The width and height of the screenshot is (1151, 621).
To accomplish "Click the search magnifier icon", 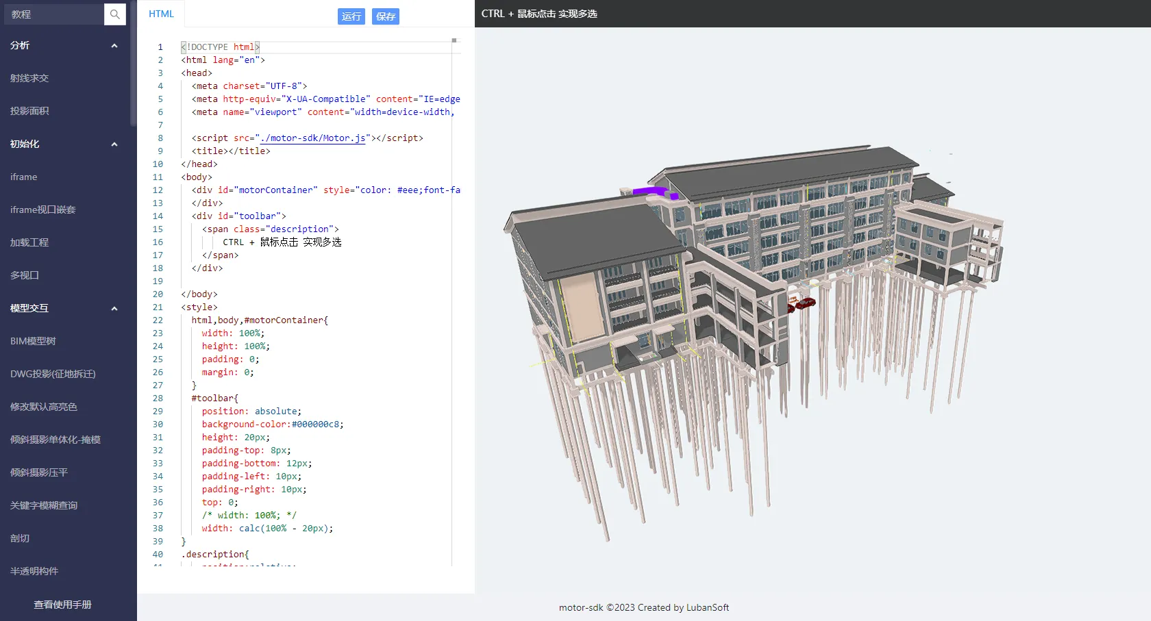I will (115, 14).
